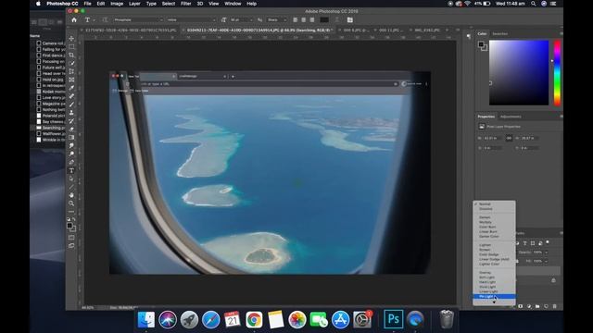The image size is (593, 333).
Task: Choose Multiply blend mode
Action: tap(486, 222)
